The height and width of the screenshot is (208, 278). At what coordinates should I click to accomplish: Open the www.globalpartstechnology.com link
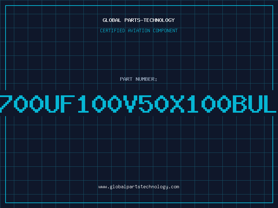coord(139,187)
